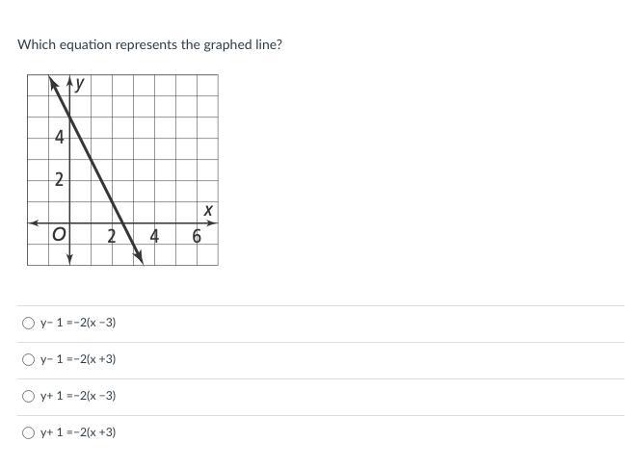This screenshot has width=636, height=469.
Task: Select radio button for y− 1 =−2(x −3)
Action: tap(28, 323)
